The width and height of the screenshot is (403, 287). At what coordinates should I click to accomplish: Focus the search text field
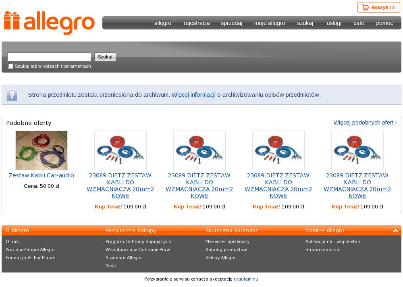(x=49, y=57)
